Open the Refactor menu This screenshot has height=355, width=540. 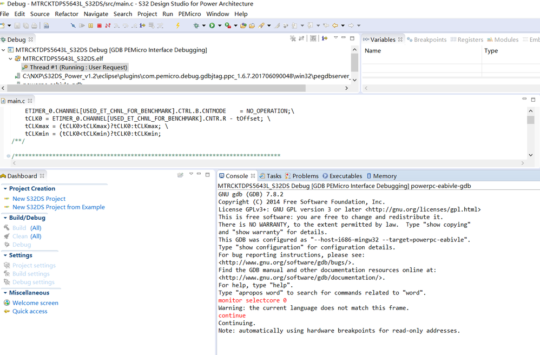[67, 14]
